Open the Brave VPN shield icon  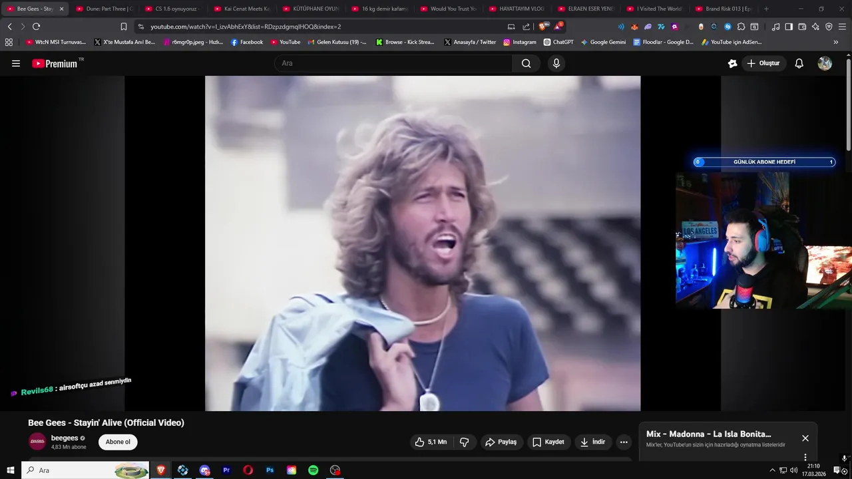pos(829,27)
